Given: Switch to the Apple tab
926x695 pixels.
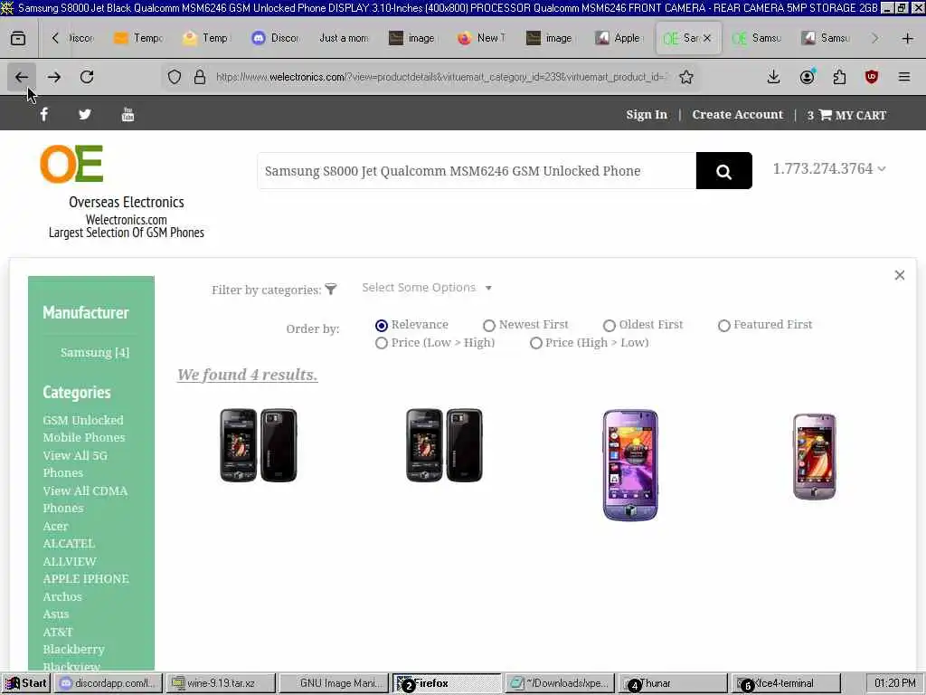Looking at the screenshot, I should [x=619, y=38].
